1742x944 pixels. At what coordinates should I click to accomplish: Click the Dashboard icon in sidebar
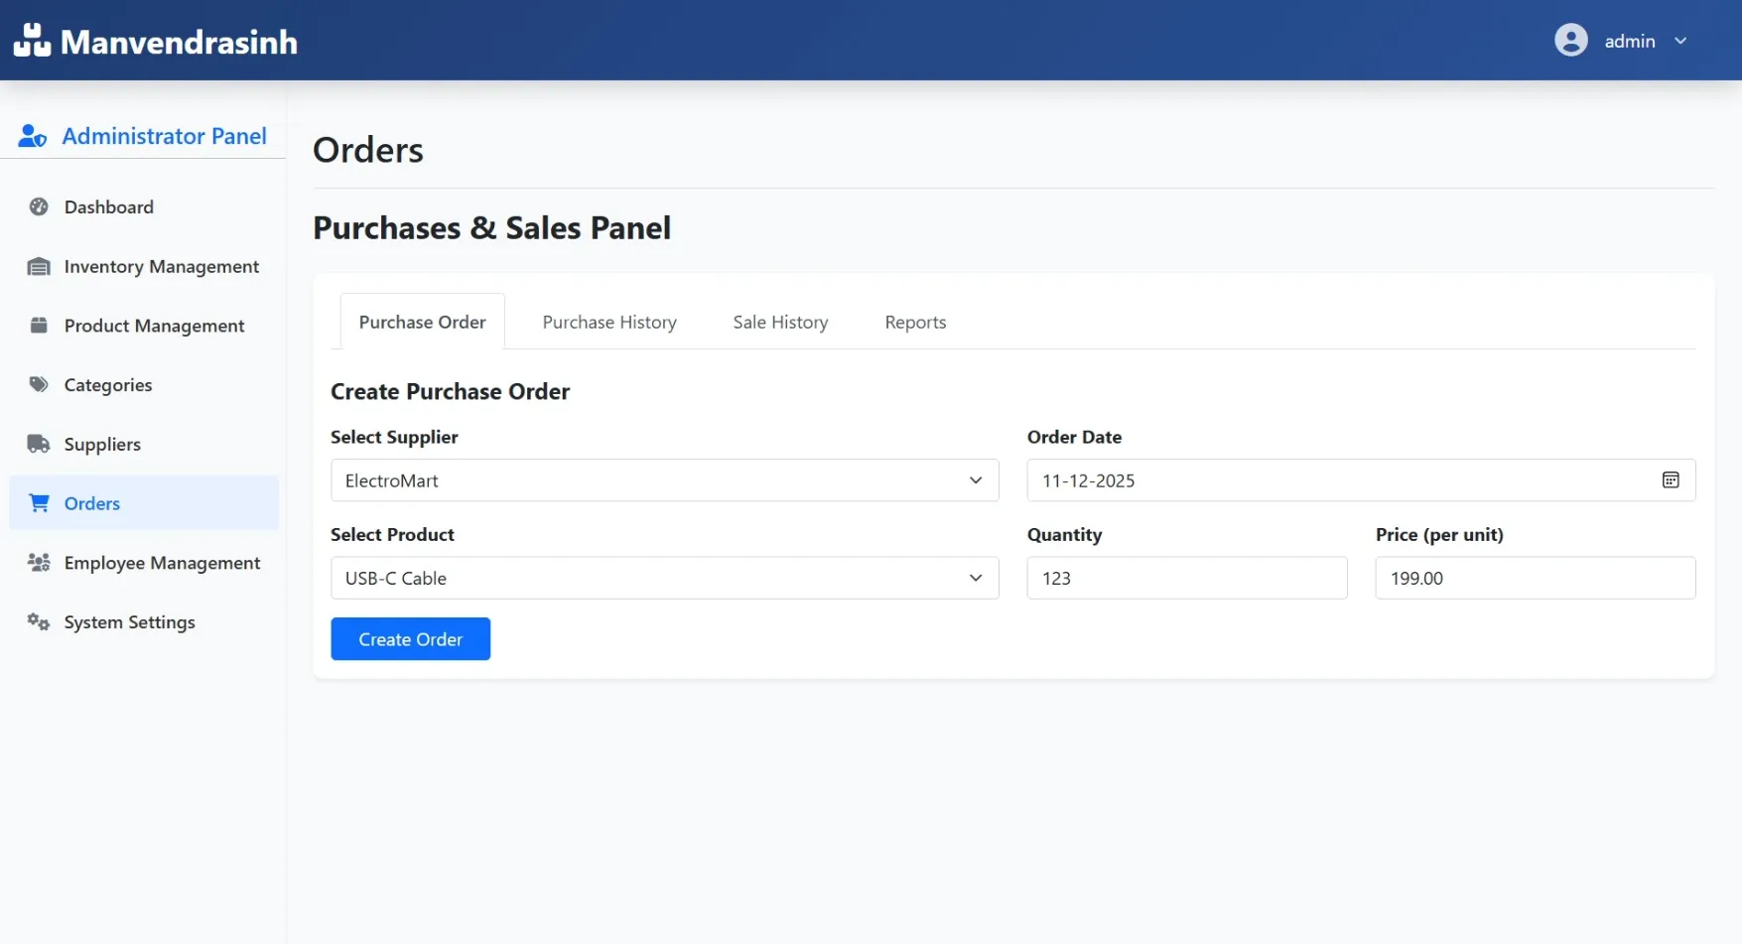(x=39, y=206)
